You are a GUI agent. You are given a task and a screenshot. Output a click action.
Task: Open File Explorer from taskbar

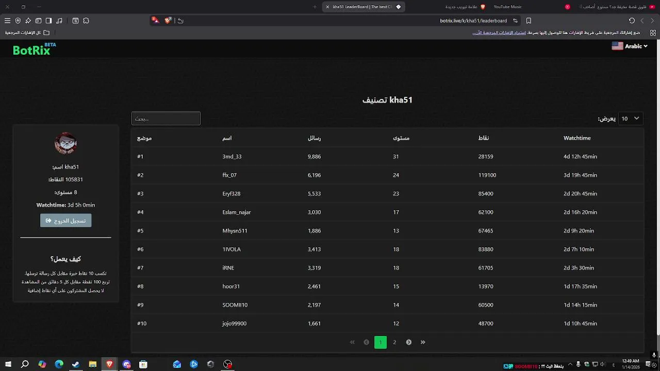(x=93, y=364)
